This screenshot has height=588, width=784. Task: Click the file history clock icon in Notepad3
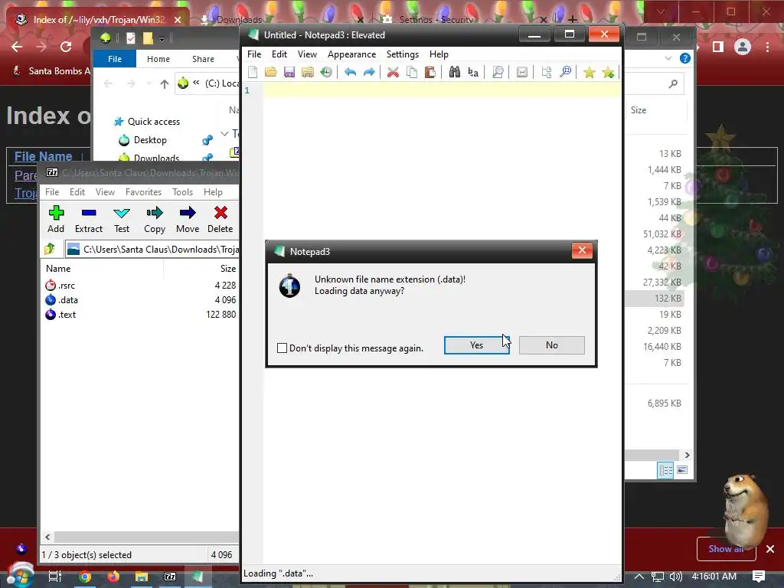[326, 72]
